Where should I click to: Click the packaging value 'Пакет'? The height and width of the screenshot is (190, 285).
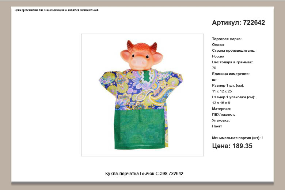click(217, 126)
